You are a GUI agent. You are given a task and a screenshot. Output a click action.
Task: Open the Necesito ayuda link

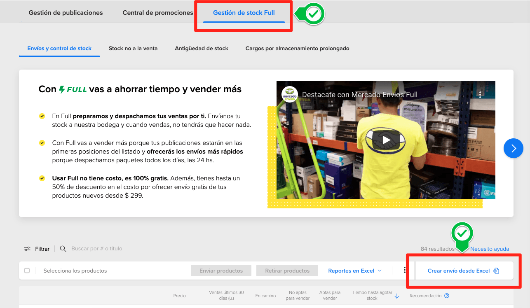[490, 249]
